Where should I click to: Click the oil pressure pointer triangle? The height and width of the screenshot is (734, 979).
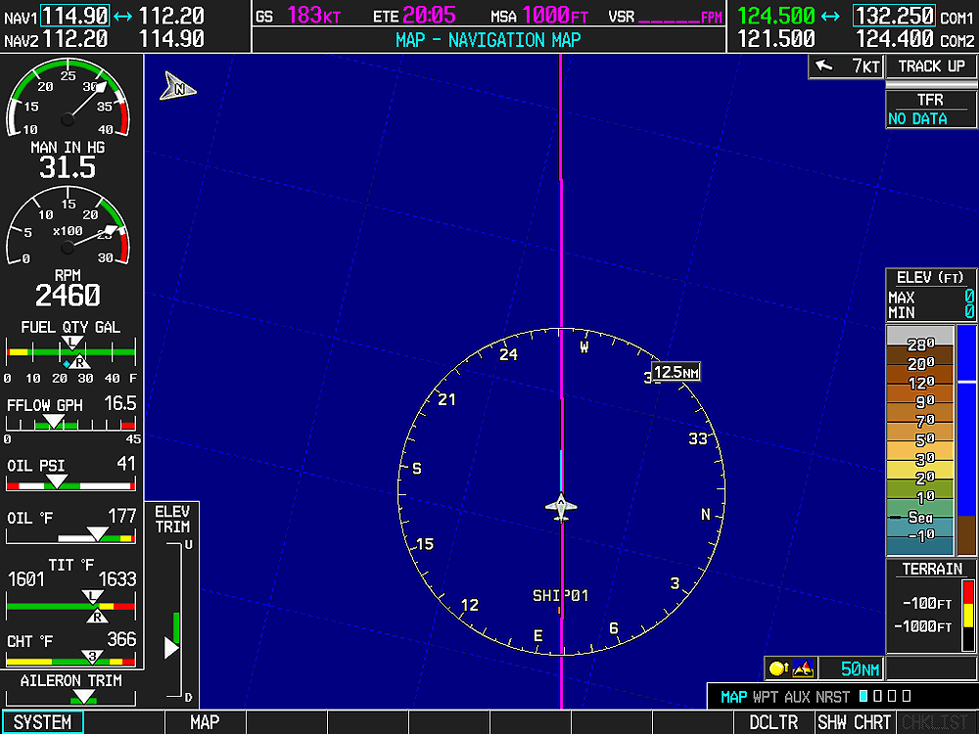point(57,482)
